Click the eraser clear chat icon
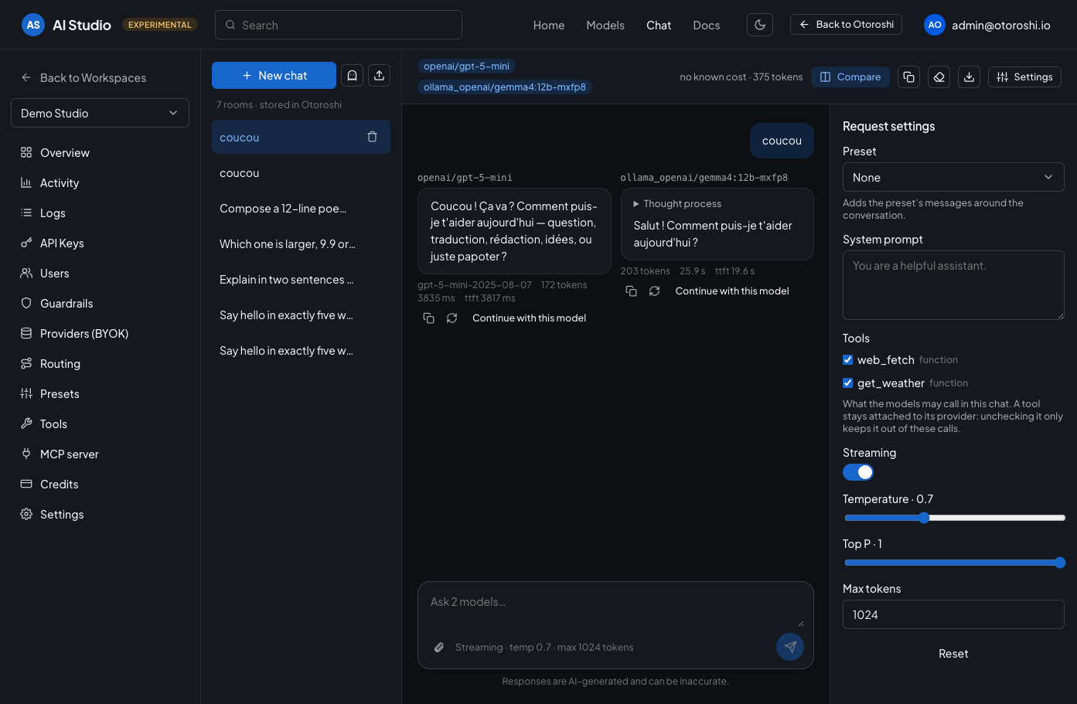The width and height of the screenshot is (1077, 704). 939,77
